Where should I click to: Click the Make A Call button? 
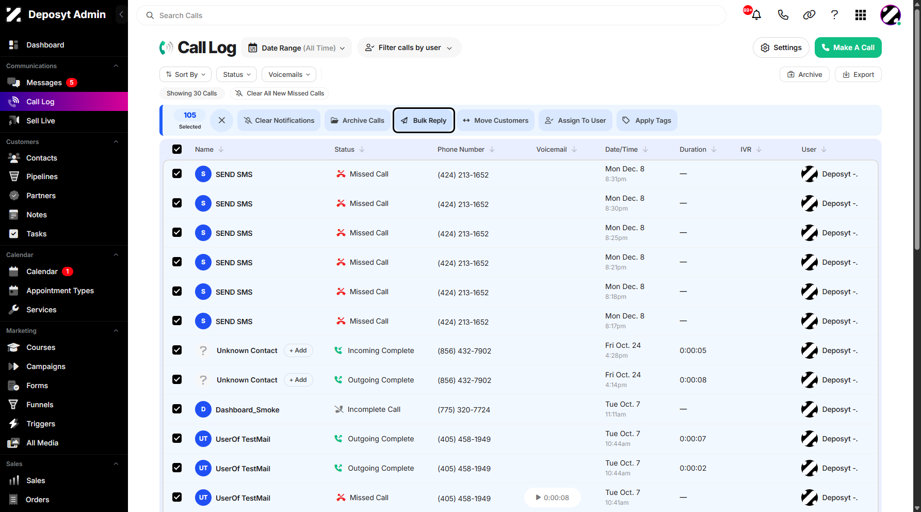[x=848, y=47]
